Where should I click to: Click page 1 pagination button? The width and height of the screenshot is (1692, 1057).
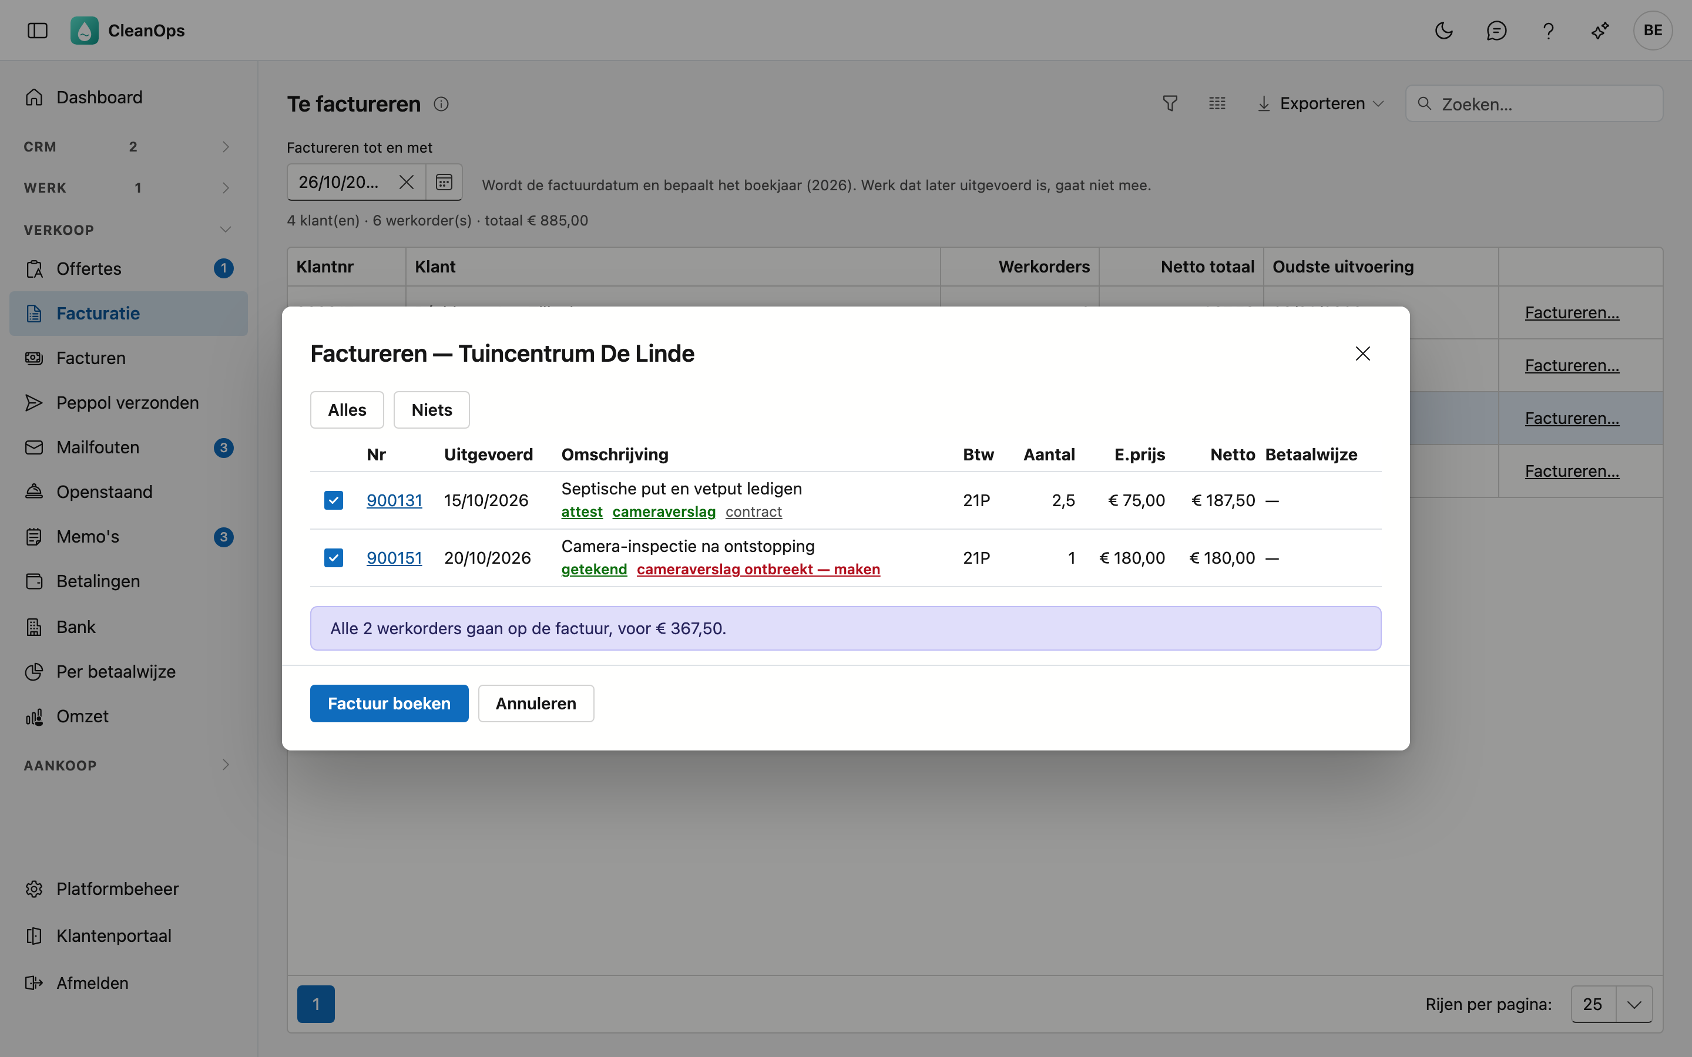[316, 1004]
